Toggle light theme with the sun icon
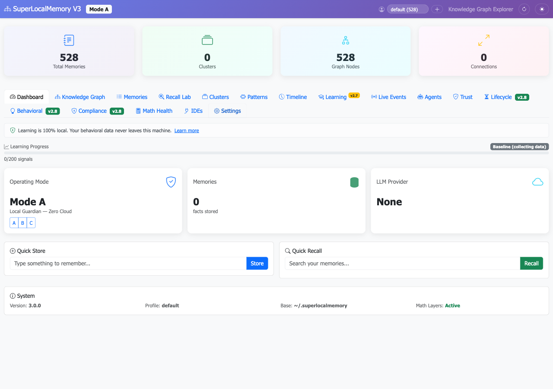The width and height of the screenshot is (553, 389). pos(541,9)
